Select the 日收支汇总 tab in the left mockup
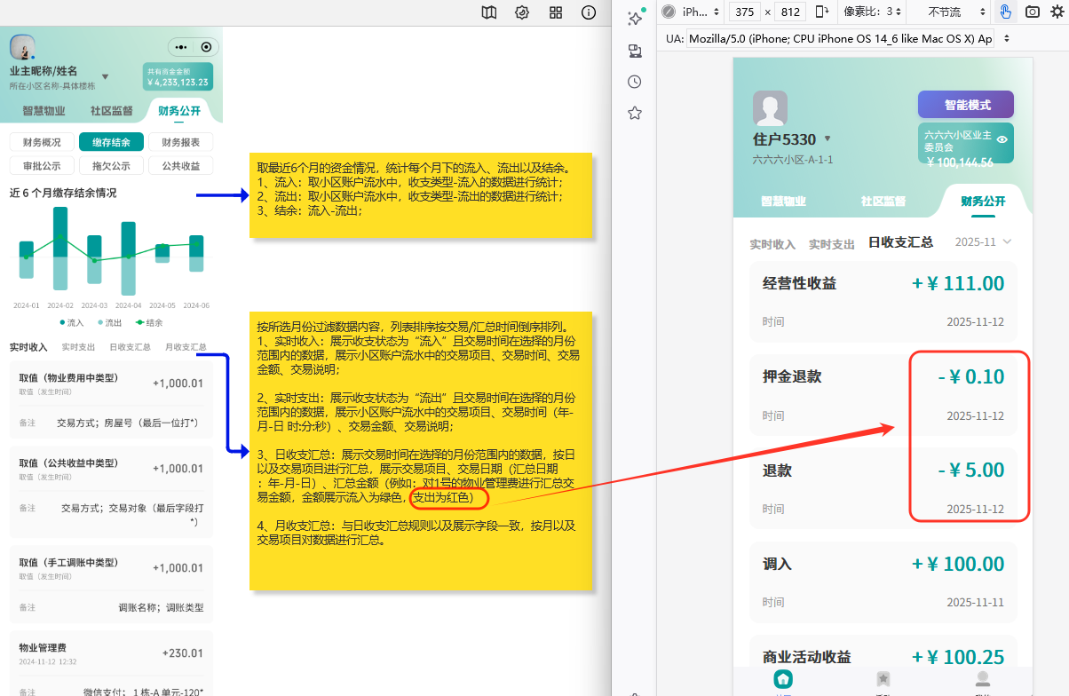Viewport: 1069px width, 696px height. pyautogui.click(x=130, y=347)
